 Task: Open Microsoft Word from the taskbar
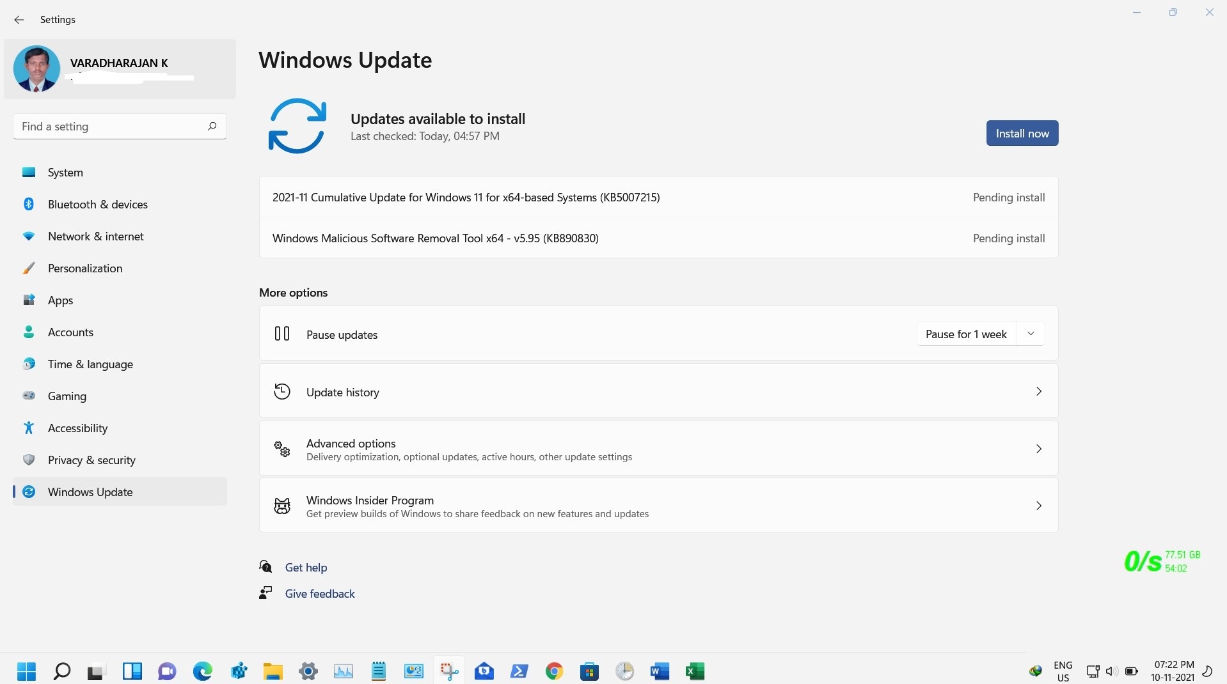point(660,671)
